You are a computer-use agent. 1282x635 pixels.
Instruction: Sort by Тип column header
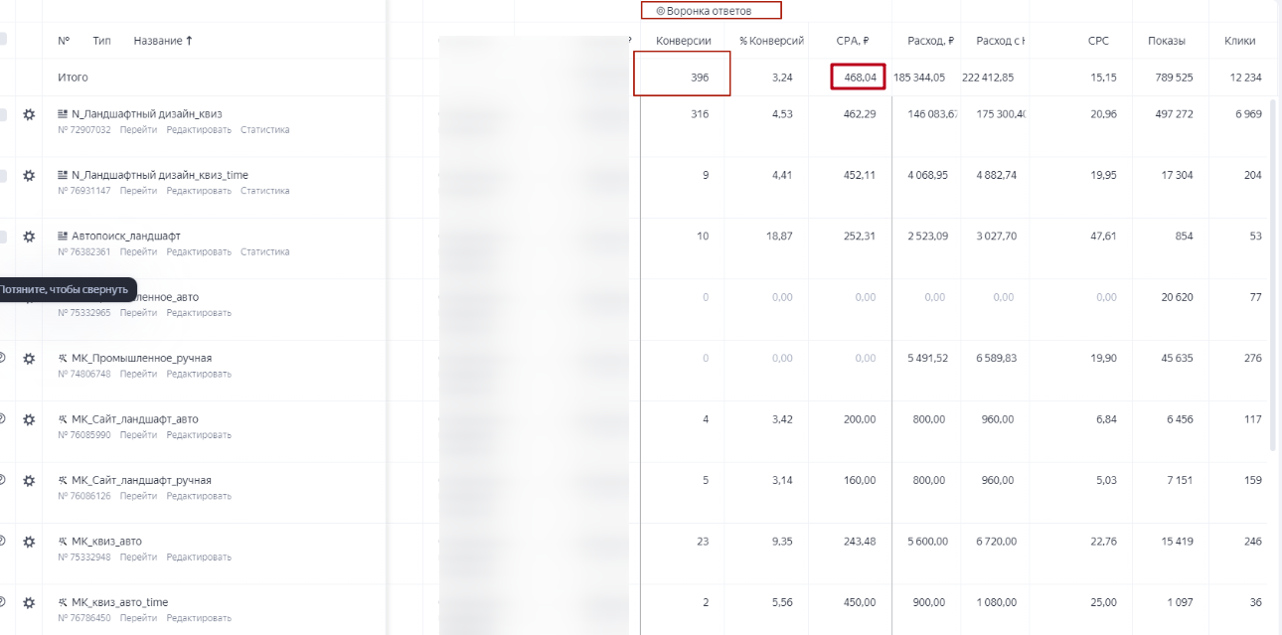pos(101,41)
